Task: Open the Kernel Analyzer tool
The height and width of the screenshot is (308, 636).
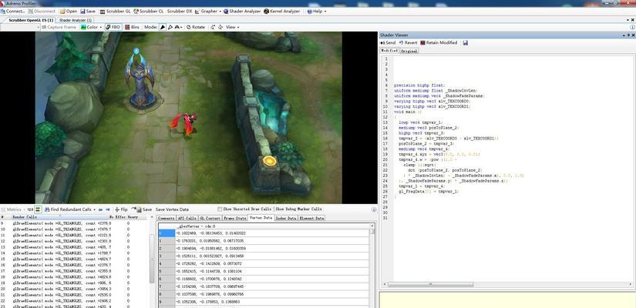Action: 282,12
